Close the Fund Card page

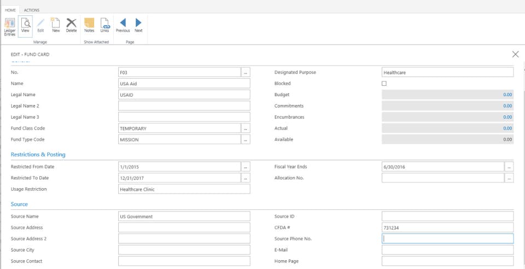[515, 54]
